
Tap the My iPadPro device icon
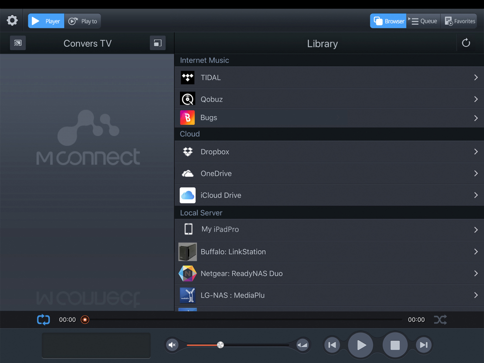pos(188,229)
